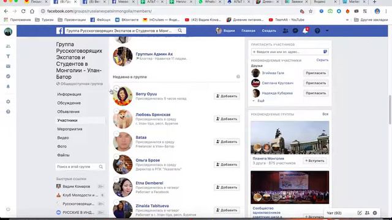Go back with the browser back arrow
Image resolution: width=392 pixels, height=220 pixels.
tap(6, 11)
